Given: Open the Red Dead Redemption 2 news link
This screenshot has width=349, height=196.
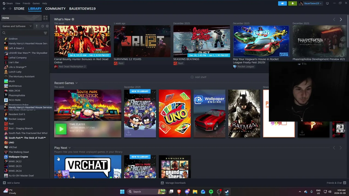Looking at the screenshot, I should click(70, 66).
